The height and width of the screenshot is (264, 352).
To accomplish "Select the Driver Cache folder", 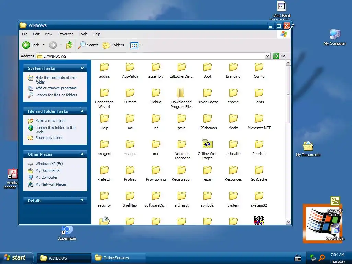I will click(x=207, y=96).
